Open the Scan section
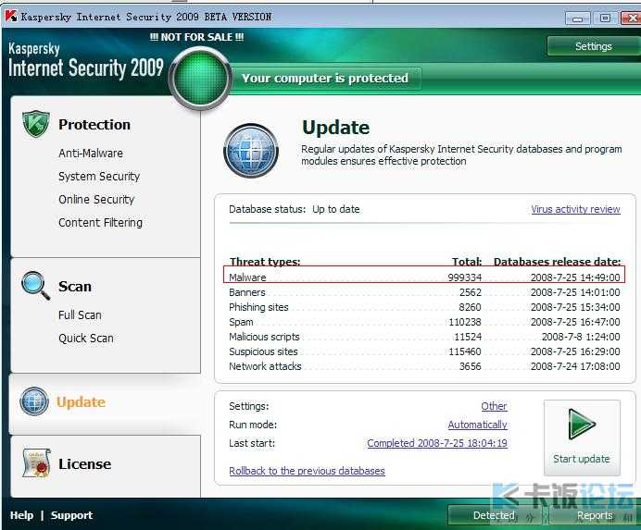 coord(75,286)
